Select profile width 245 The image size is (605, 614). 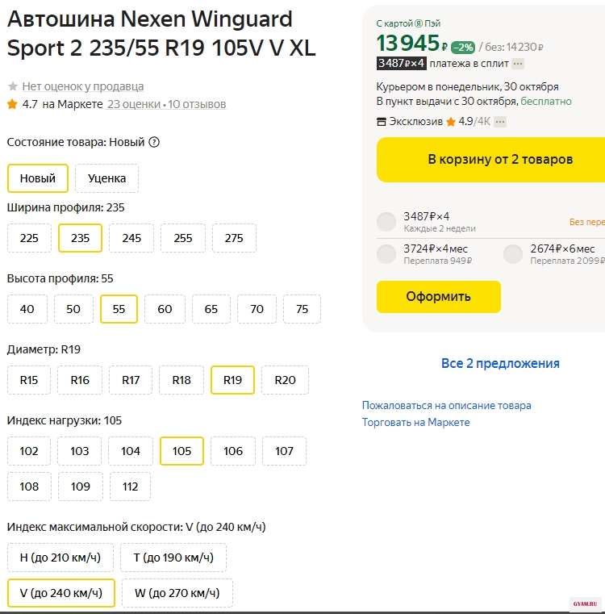point(131,238)
